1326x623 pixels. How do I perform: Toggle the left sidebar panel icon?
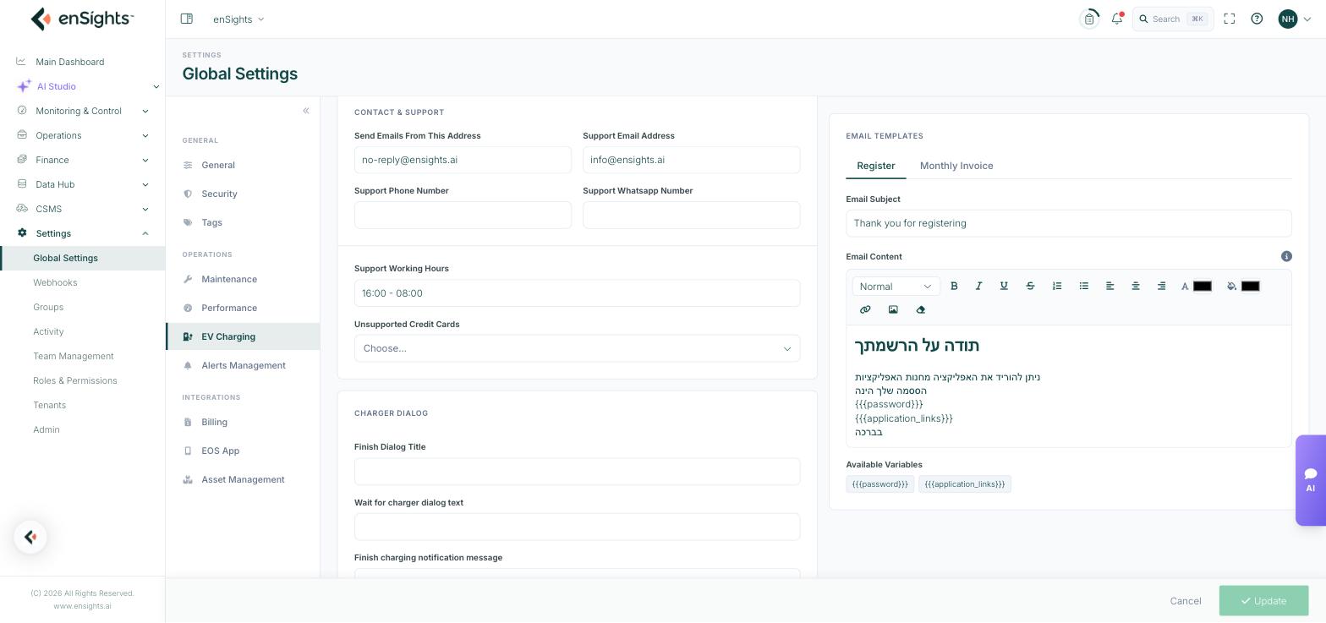tap(187, 19)
